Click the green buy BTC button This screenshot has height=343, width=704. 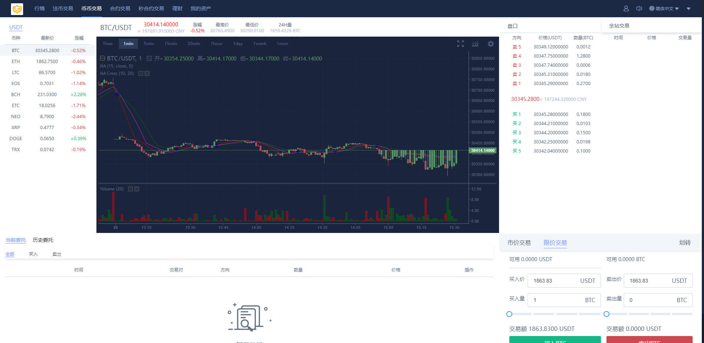point(555,340)
